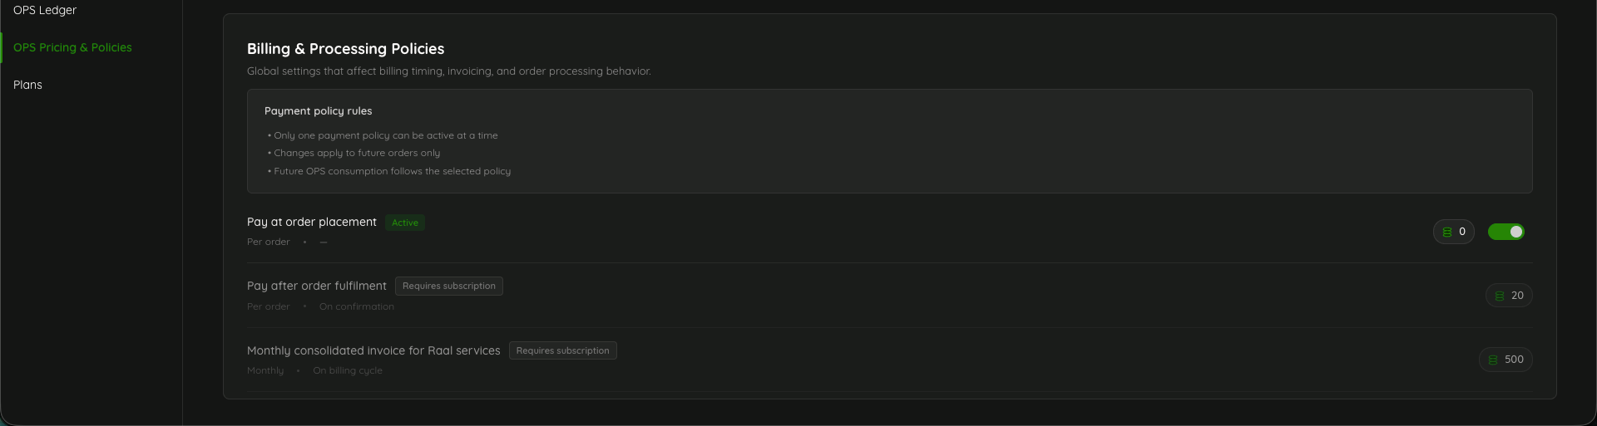Click Requires subscription badge for Monthly consolidated invoice
Viewport: 1597px width, 426px height.
(563, 350)
